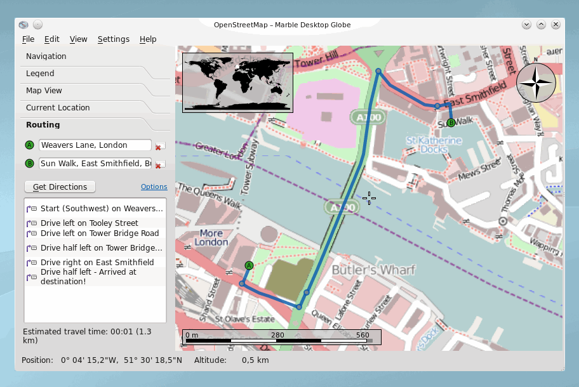Click the St Katherine Docks map label
Image resolution: width=579 pixels, height=387 pixels.
tap(434, 145)
